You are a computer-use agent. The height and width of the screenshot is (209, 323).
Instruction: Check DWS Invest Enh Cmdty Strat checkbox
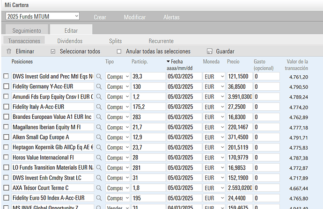click(6, 178)
